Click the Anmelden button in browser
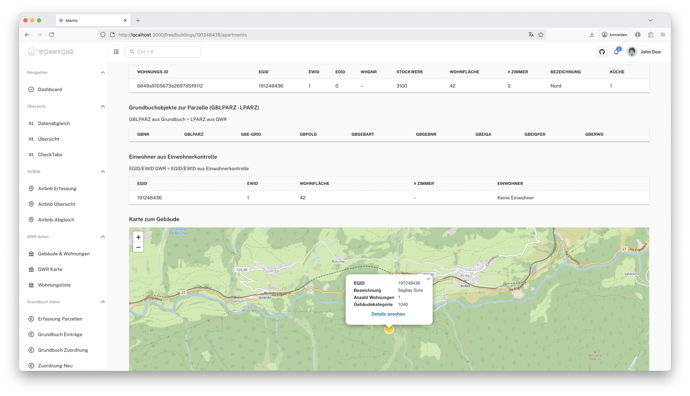The height and width of the screenshot is (396, 690). tap(614, 34)
